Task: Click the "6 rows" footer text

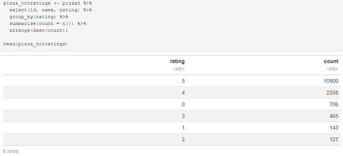Action: [x=11, y=151]
